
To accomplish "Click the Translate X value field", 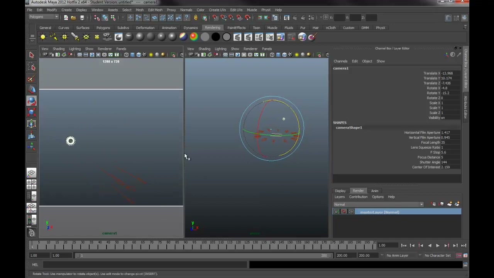I will click(x=450, y=73).
